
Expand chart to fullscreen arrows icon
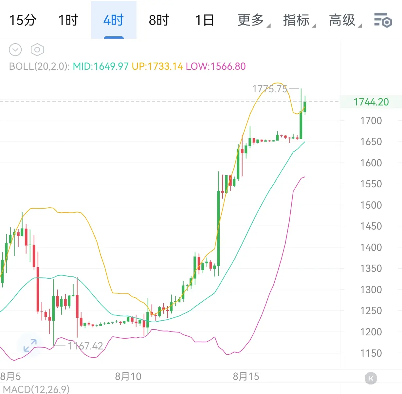point(30,345)
